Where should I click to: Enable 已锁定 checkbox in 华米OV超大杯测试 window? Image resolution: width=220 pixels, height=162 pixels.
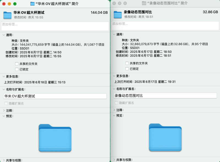pyautogui.click(x=17, y=69)
